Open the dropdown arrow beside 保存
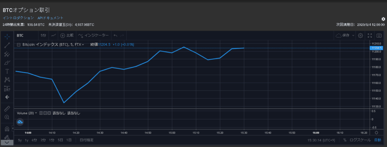The image size is (387, 147). coord(353,36)
